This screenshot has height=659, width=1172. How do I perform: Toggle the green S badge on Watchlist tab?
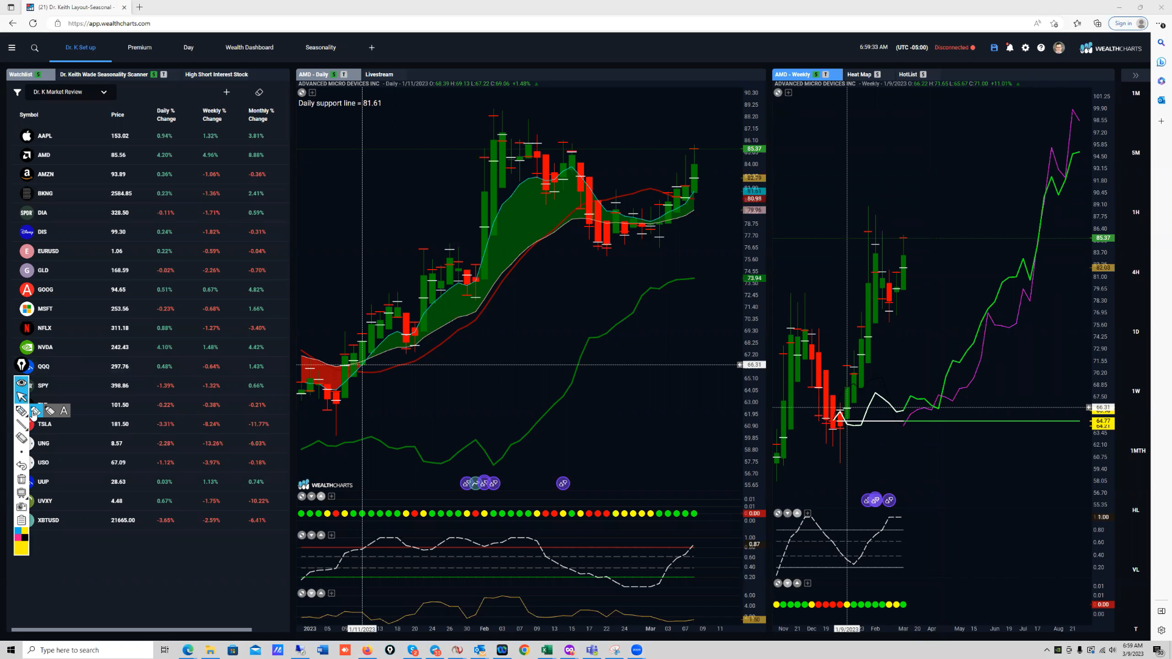click(x=38, y=74)
